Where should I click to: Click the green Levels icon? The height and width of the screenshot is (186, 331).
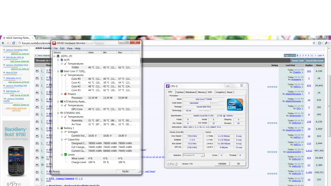pyautogui.click(x=65, y=155)
